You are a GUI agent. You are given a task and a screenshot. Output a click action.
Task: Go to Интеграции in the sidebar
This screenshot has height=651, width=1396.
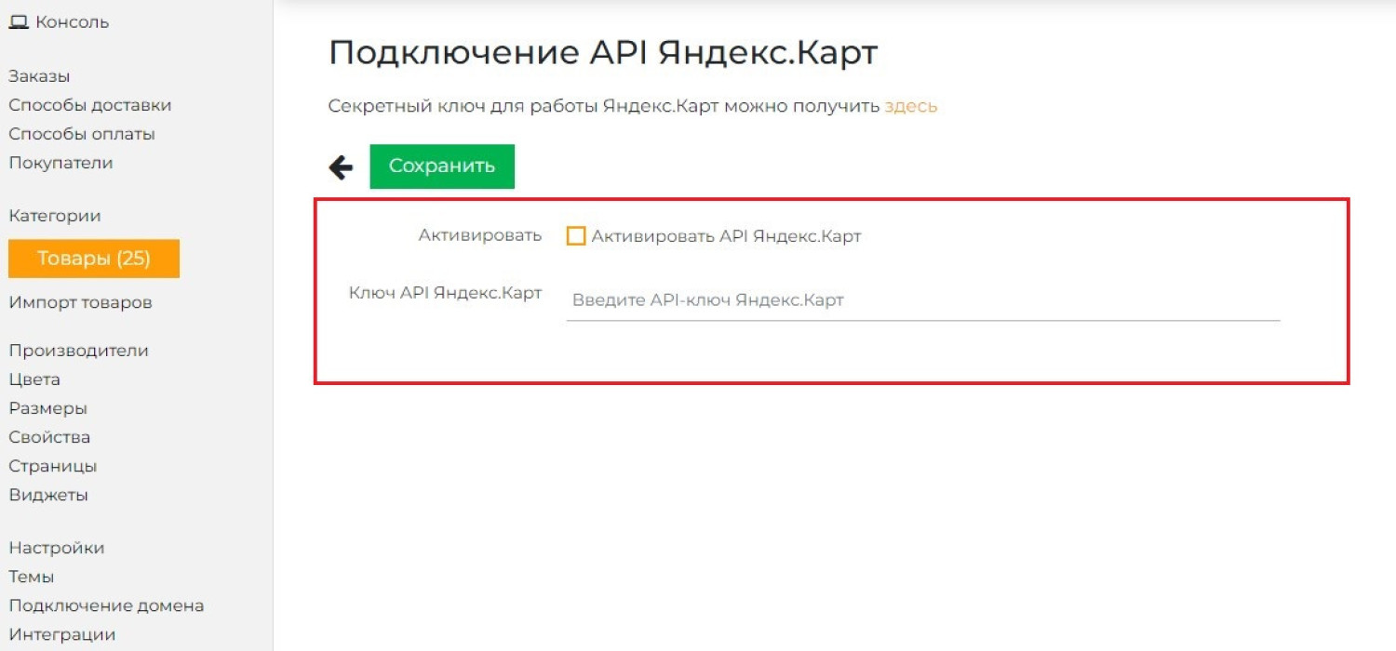[62, 634]
